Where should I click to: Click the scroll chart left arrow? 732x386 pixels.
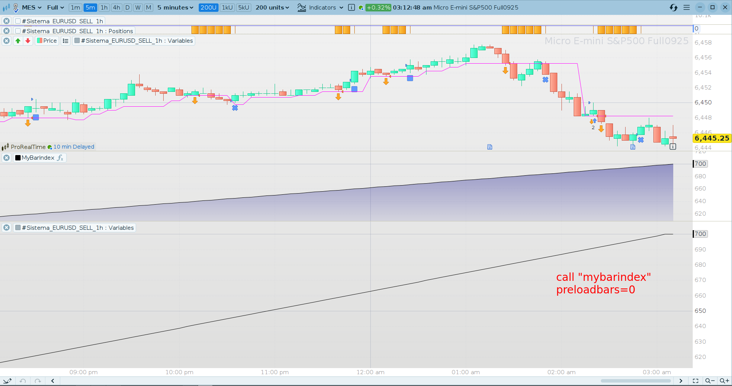point(53,381)
